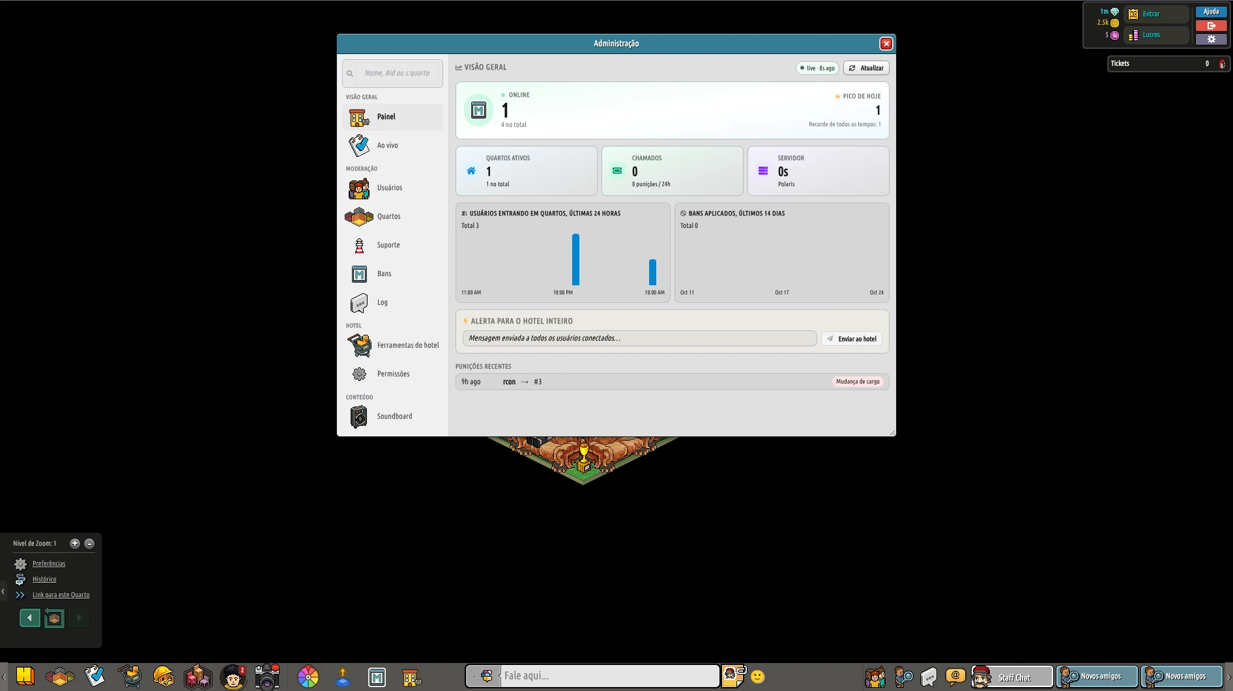
Task: Open Permissões settings section
Action: [392, 374]
